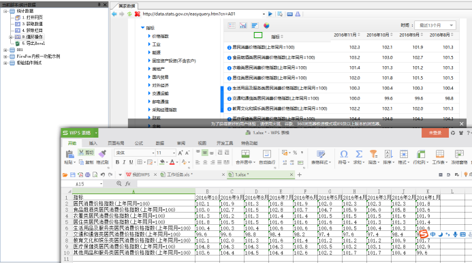The image size is (472, 263).
Task: Click the red font color swatch
Action: coord(172,162)
